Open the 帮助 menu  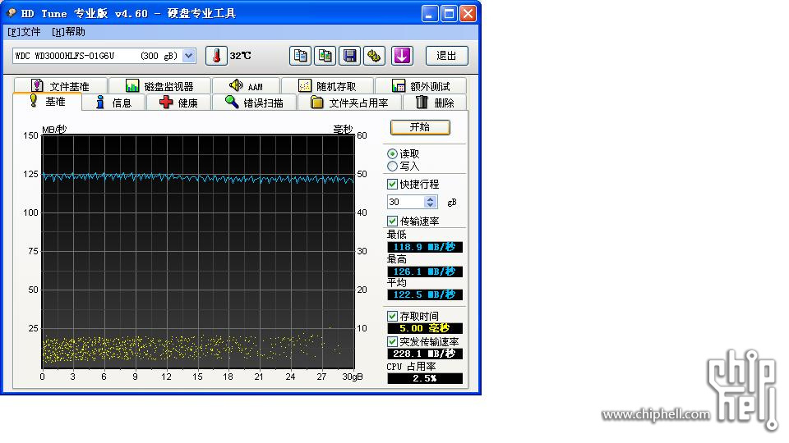68,32
